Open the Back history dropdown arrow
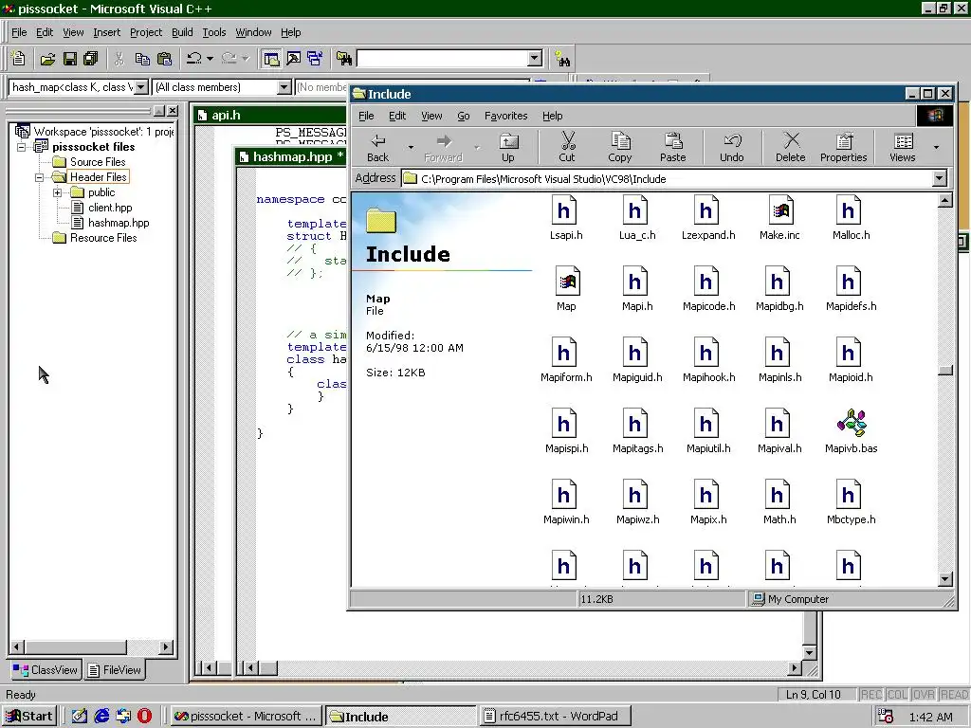971x728 pixels. [x=411, y=147]
